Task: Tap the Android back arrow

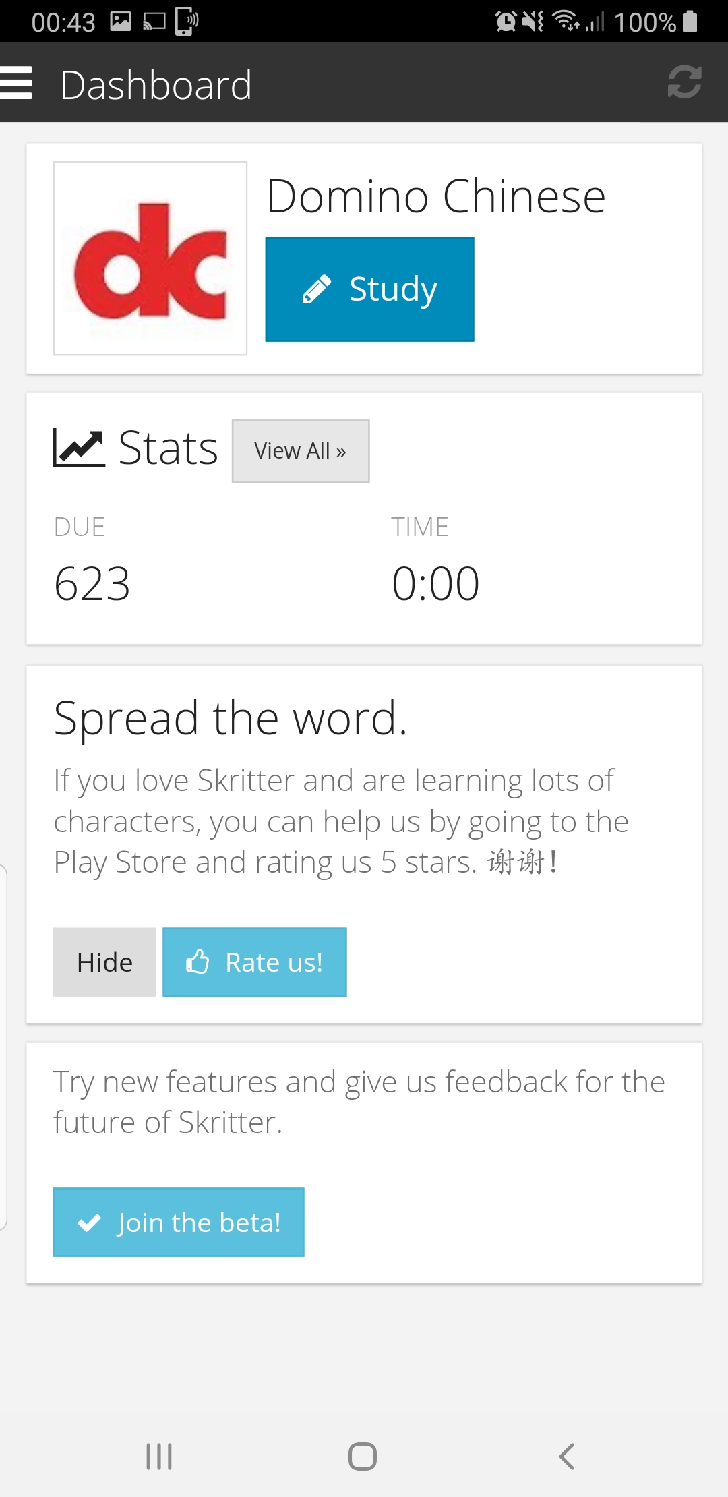Action: [x=567, y=1457]
